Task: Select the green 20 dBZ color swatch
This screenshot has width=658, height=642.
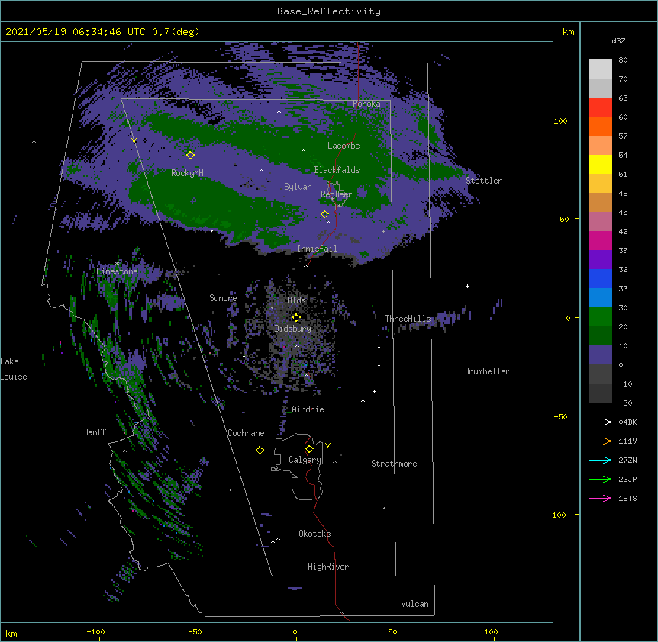Action: (x=600, y=317)
